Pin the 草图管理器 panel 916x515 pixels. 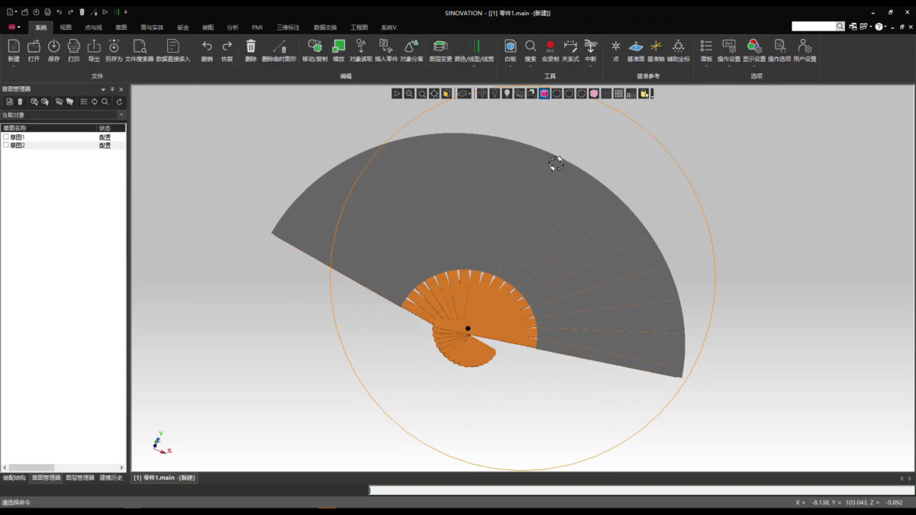tap(112, 89)
